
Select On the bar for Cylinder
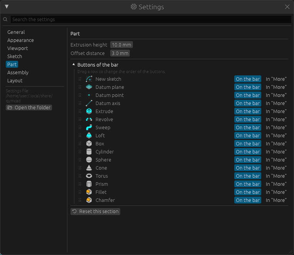tap(248, 152)
